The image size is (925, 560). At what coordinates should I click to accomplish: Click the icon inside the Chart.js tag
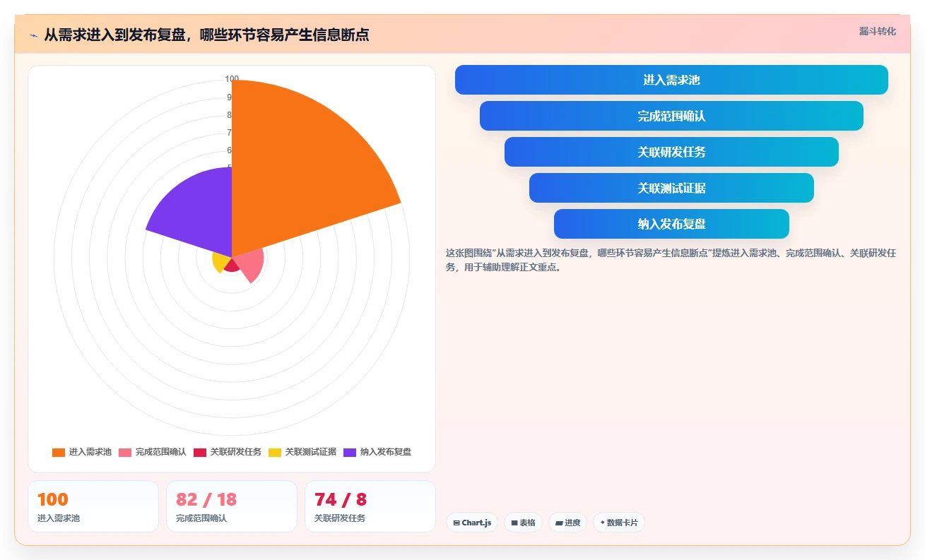[456, 523]
